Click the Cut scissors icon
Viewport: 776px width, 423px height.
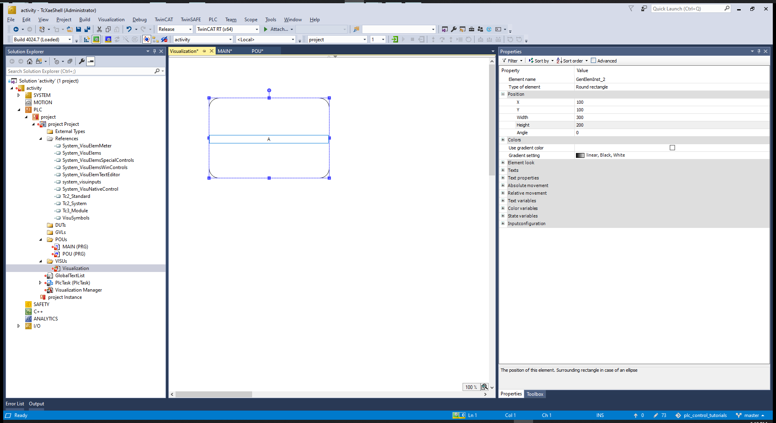(99, 29)
